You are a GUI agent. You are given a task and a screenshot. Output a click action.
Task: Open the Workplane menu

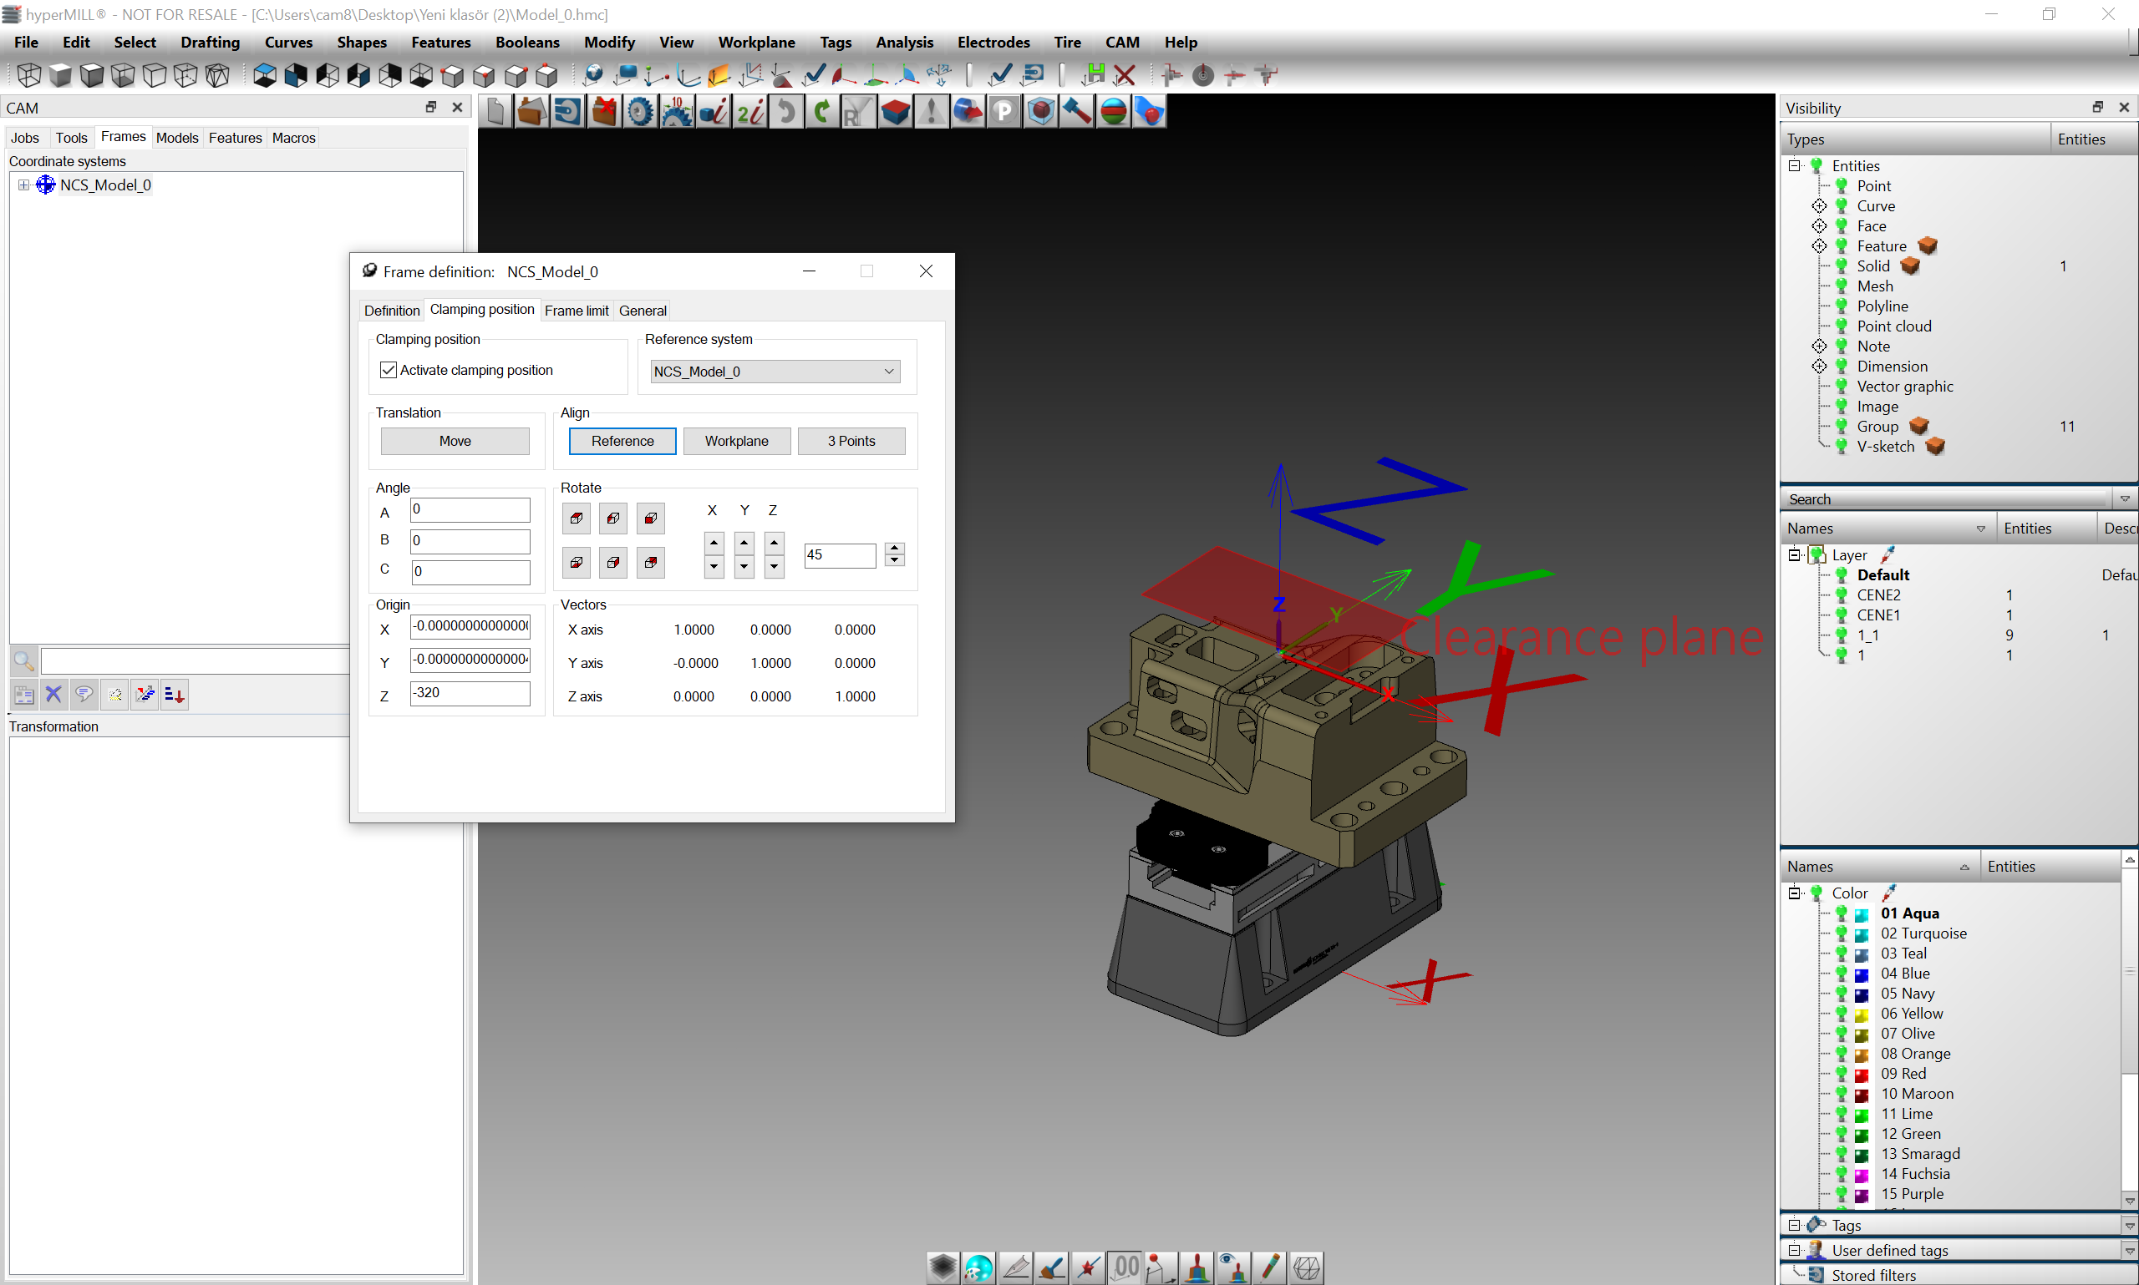[755, 42]
